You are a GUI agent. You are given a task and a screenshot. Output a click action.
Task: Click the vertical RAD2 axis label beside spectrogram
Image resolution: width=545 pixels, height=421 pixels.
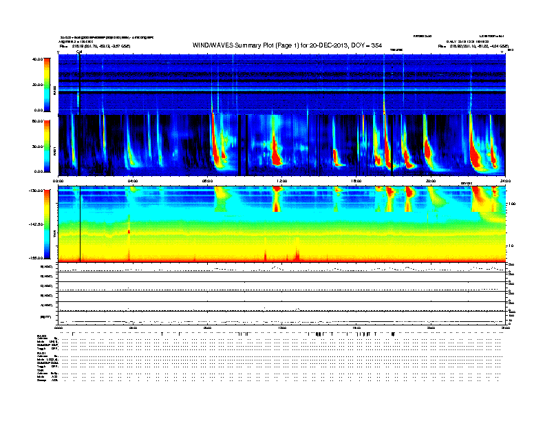[x=55, y=90]
